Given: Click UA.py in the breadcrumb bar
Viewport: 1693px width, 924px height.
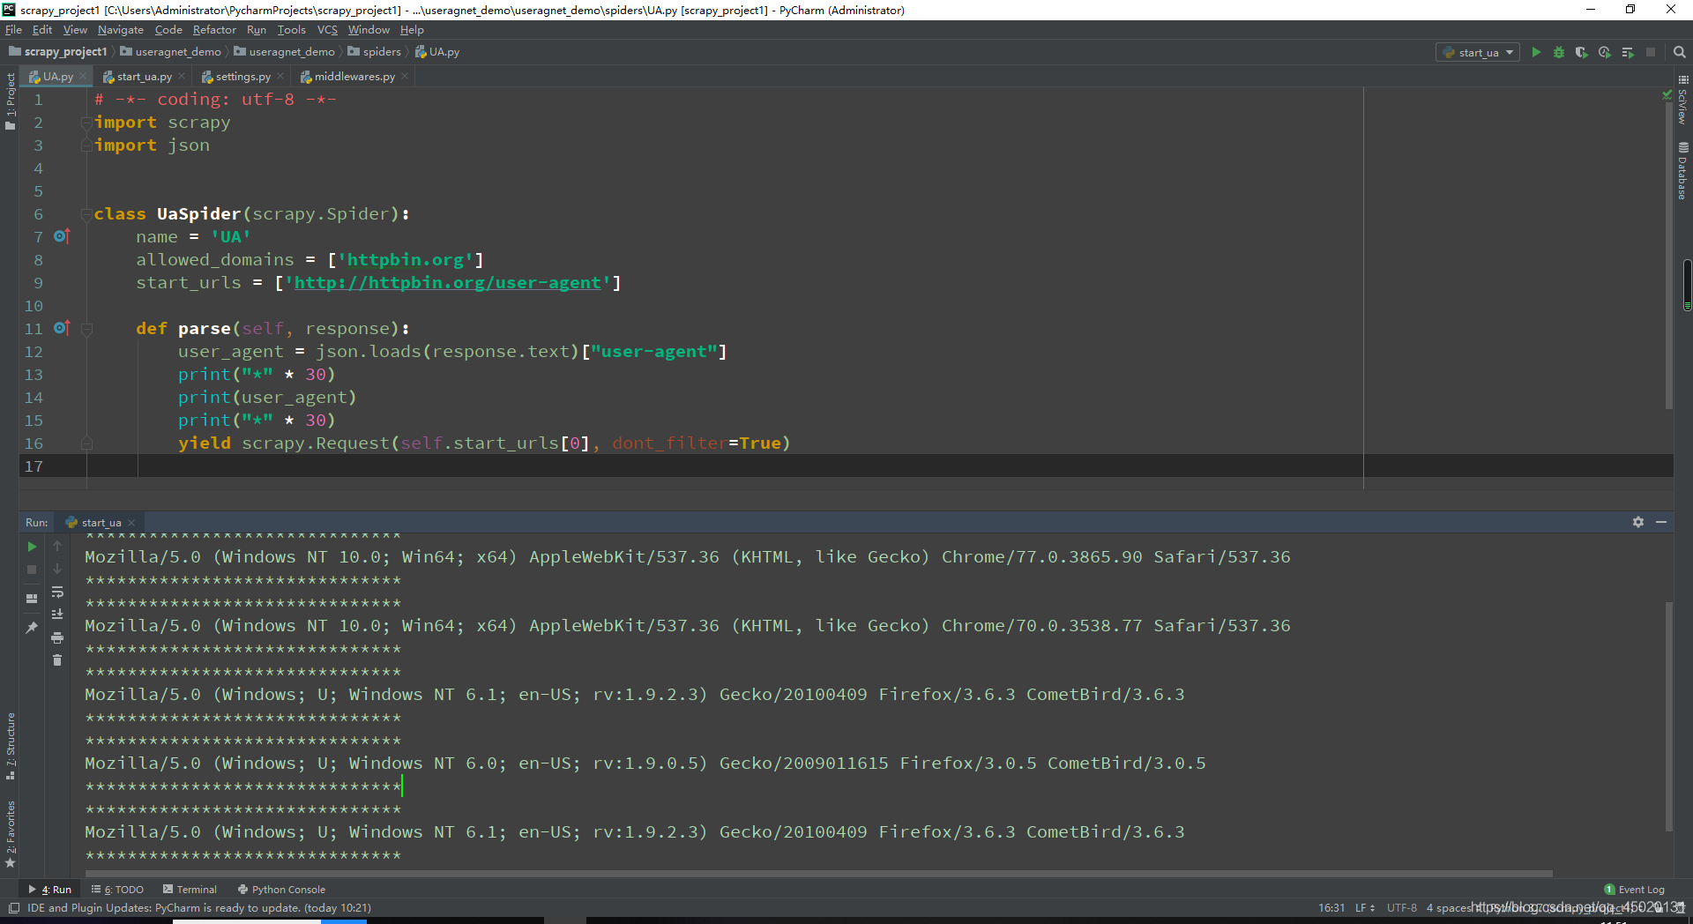Looking at the screenshot, I should coord(437,52).
